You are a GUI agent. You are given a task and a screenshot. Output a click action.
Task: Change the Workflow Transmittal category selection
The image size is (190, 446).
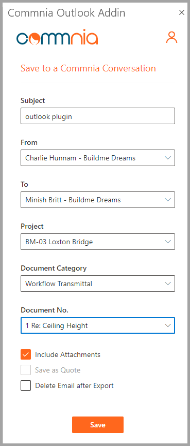[x=98, y=284]
